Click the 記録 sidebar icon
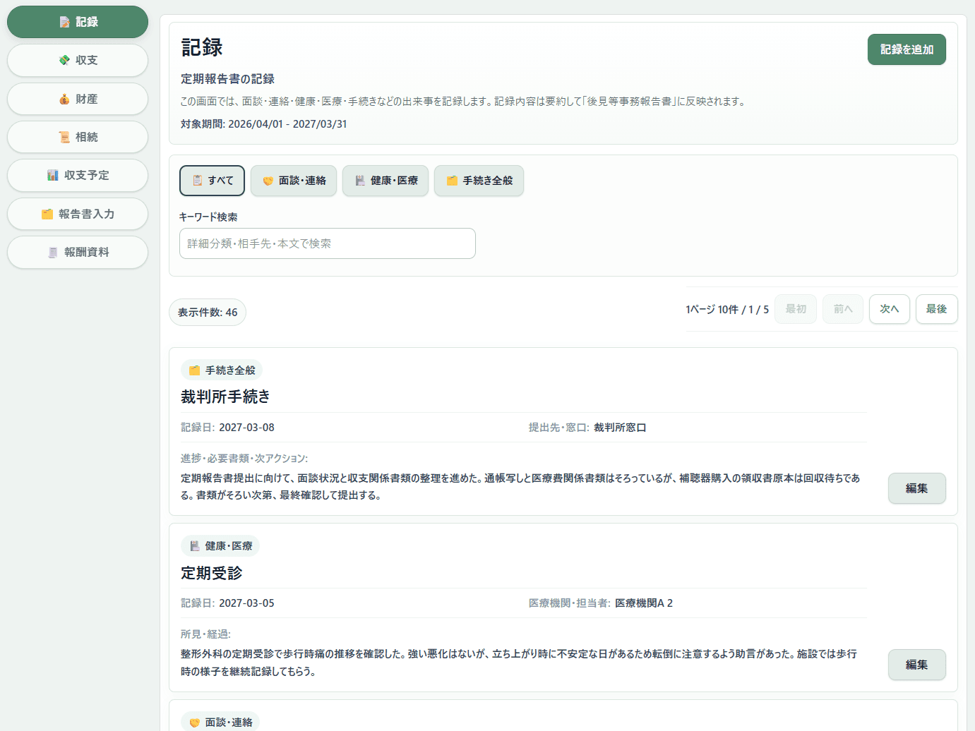 click(64, 22)
